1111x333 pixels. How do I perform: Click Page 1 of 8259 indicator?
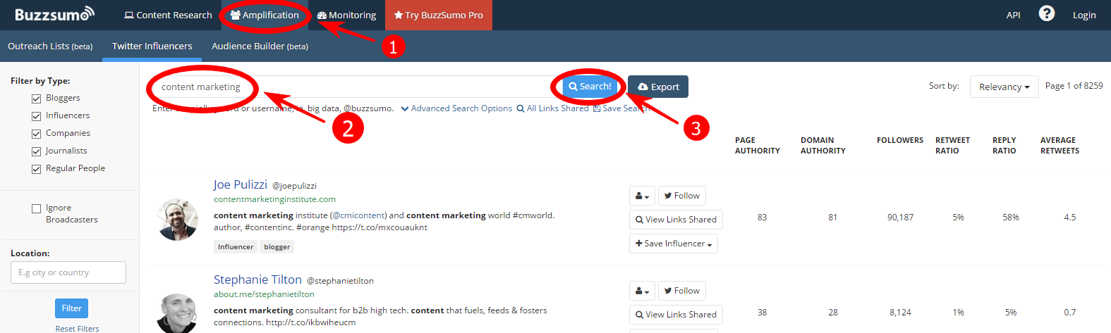[1074, 86]
